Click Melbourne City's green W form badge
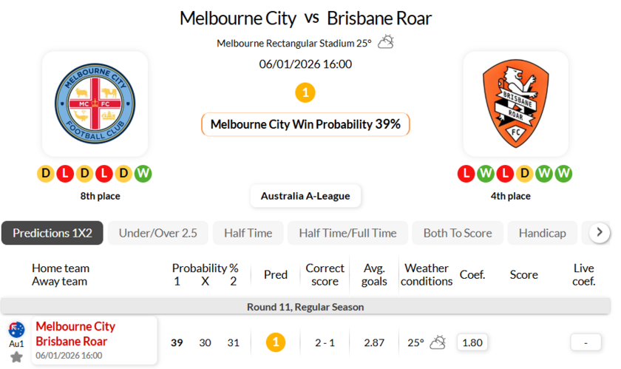This screenshot has height=369, width=621. pyautogui.click(x=143, y=174)
